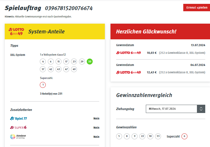Click the System-Anteile heading

pyautogui.click(x=46, y=32)
